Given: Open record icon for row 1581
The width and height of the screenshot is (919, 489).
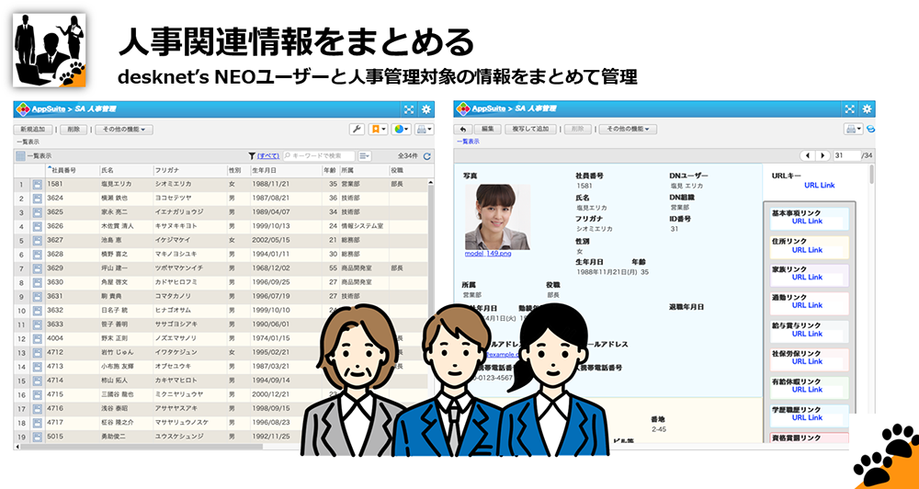Looking at the screenshot, I should tap(38, 184).
